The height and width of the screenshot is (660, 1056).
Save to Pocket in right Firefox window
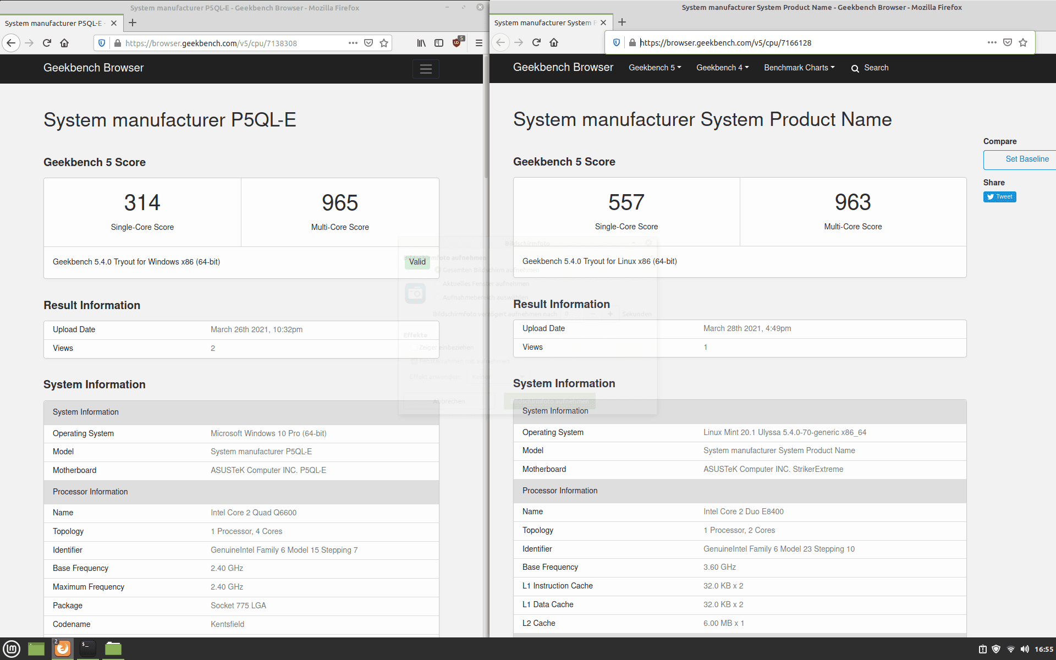click(1008, 42)
